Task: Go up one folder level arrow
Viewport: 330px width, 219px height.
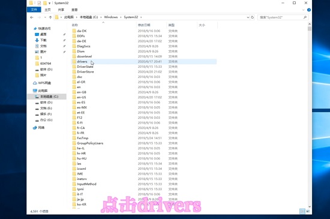Action: point(50,17)
